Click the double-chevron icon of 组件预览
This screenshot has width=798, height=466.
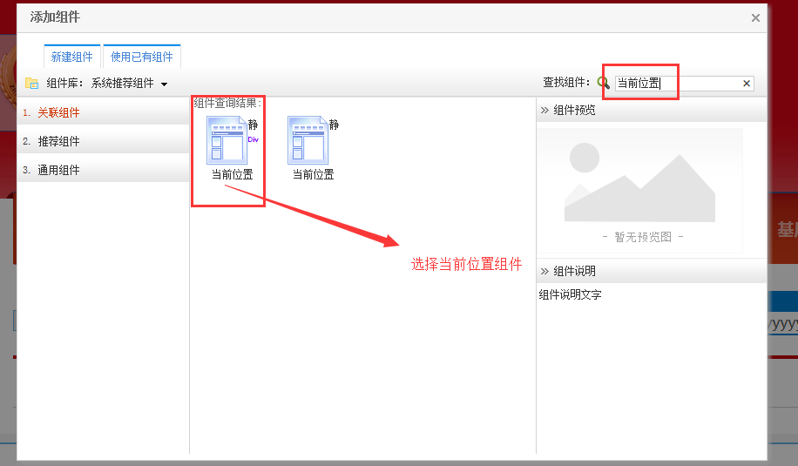(545, 110)
